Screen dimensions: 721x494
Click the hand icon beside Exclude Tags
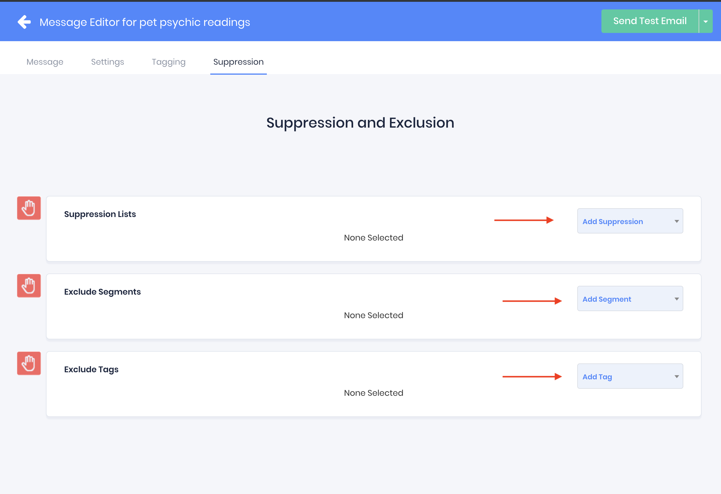pos(29,363)
